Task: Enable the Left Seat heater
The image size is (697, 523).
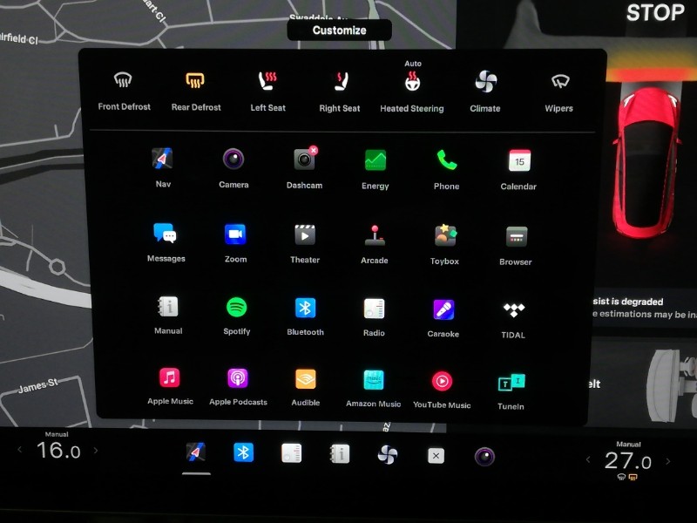Action: 267,82
